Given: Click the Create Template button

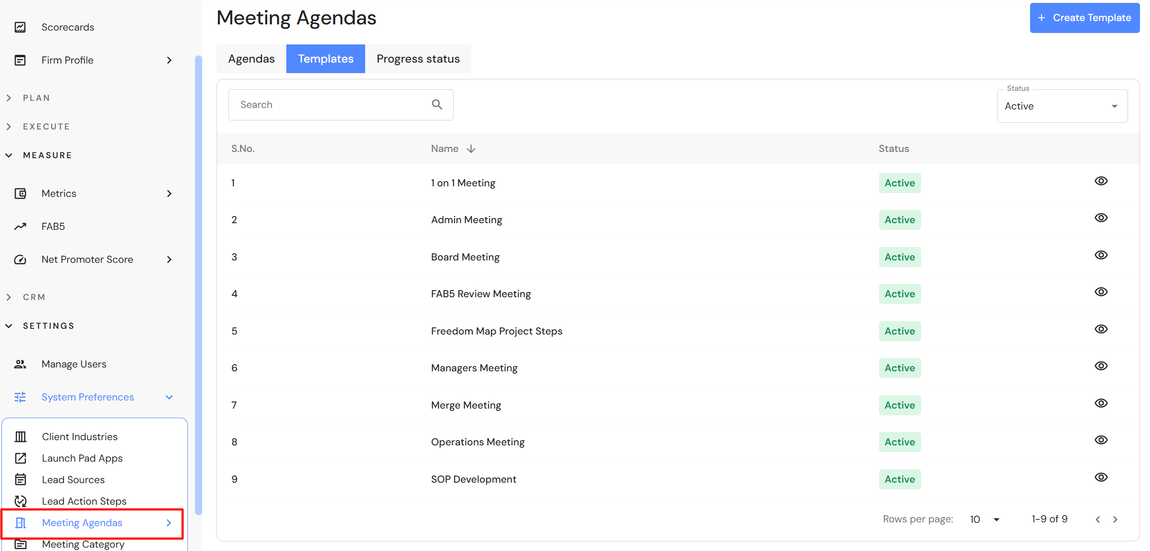Looking at the screenshot, I should 1084,18.
